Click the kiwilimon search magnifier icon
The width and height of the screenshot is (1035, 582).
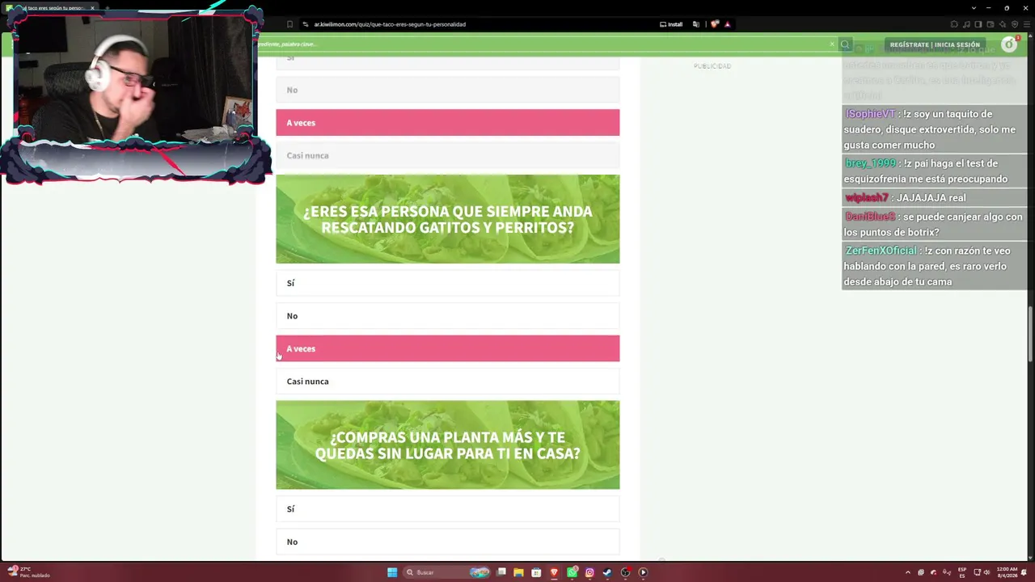click(845, 44)
